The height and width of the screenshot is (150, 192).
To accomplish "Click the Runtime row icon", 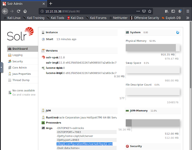I will tap(43, 118).
